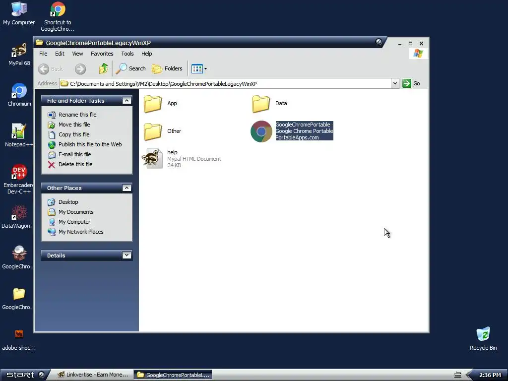Viewport: 508px width, 381px height.
Task: Select adobe-shoc desktop icon
Action: [x=19, y=334]
